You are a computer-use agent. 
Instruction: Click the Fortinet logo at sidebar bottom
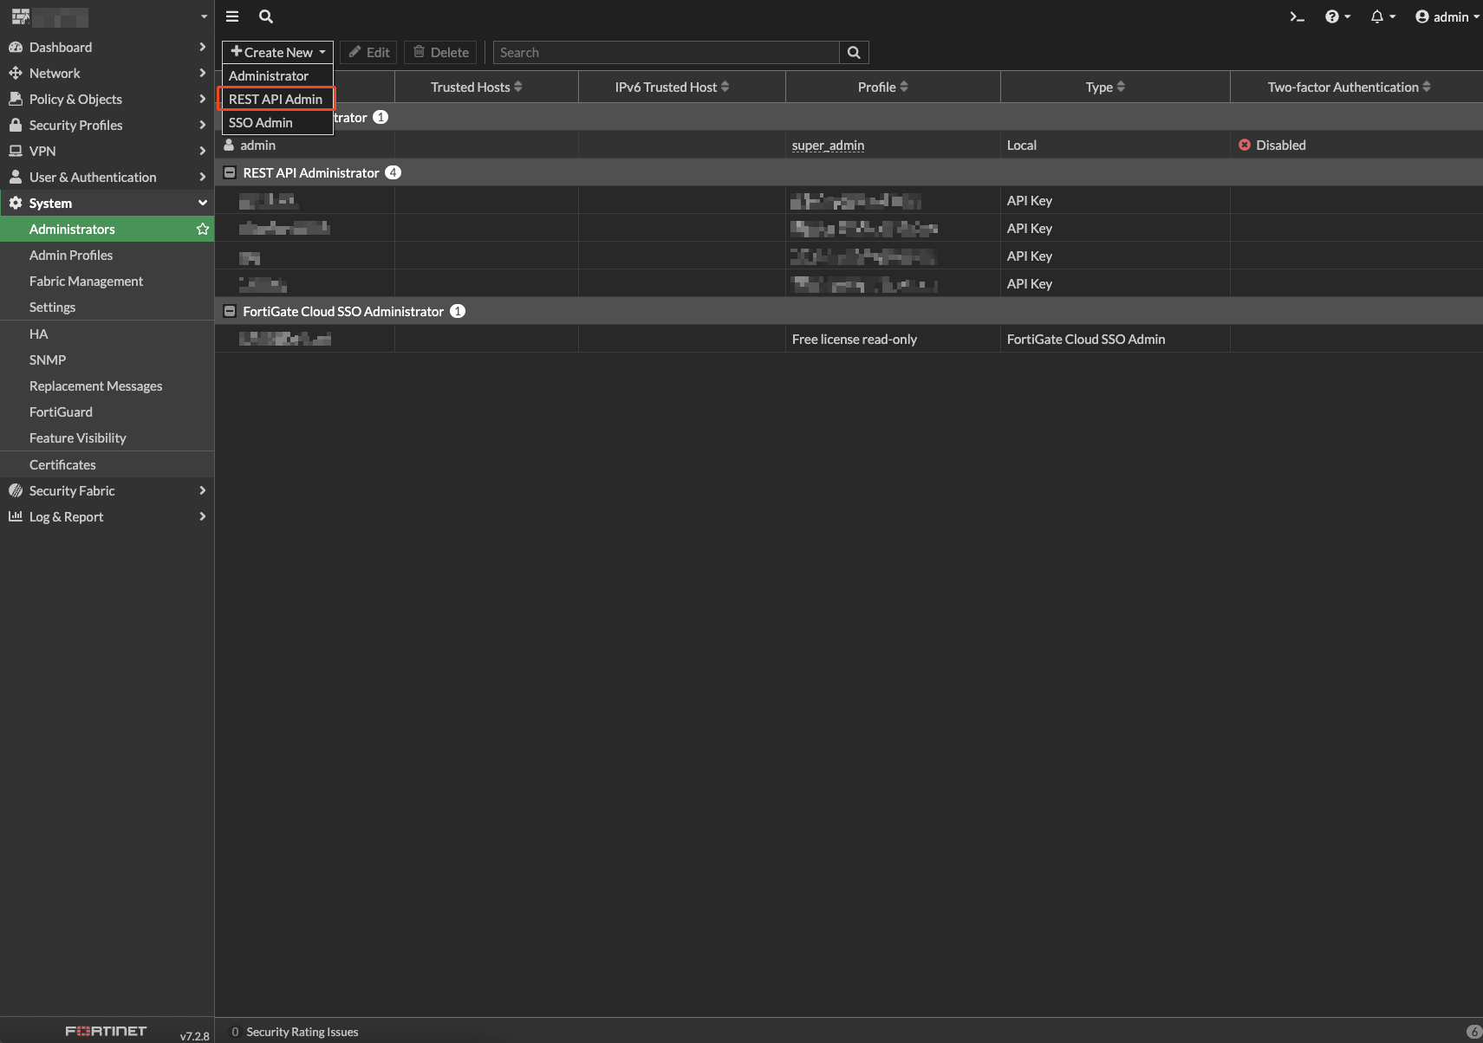click(x=106, y=1030)
